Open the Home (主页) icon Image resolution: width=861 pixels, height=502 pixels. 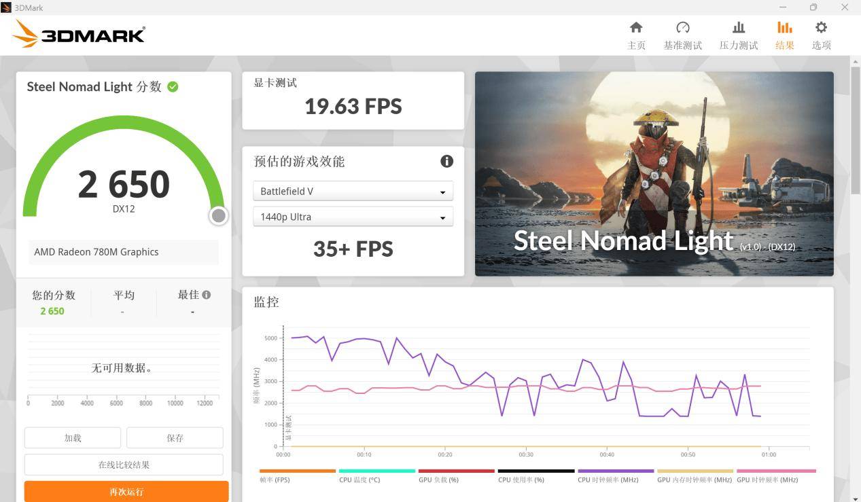tap(636, 28)
